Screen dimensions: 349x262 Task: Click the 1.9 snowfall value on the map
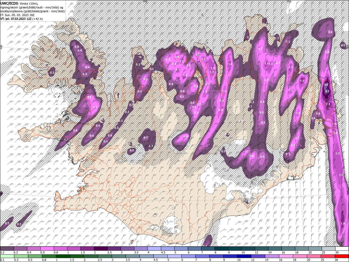pyautogui.click(x=302, y=81)
